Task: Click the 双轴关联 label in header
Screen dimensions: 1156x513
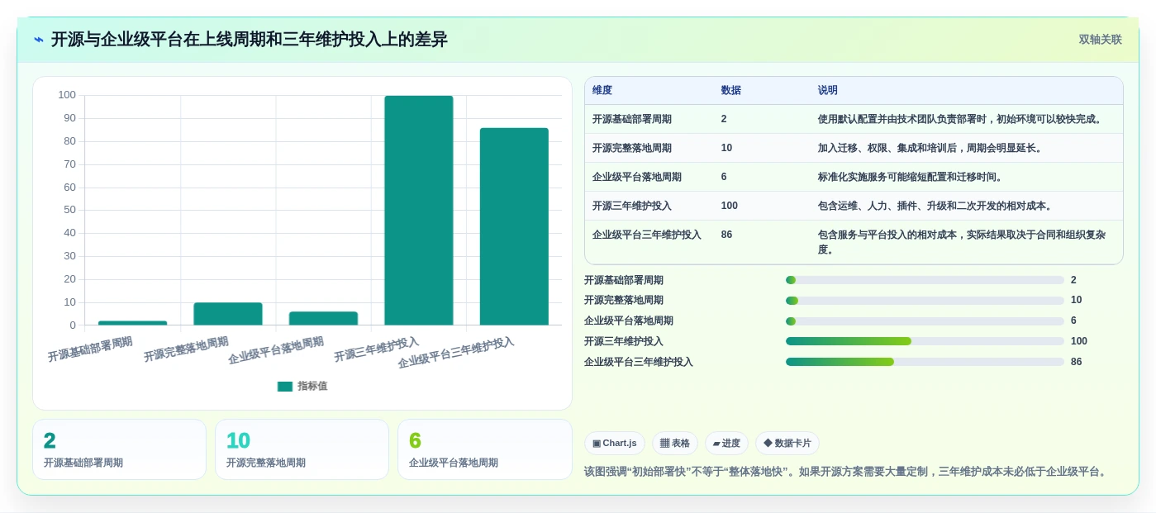Action: (1100, 40)
